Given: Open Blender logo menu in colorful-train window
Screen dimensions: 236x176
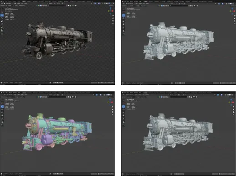Looking at the screenshot, I should [x=1, y=93].
